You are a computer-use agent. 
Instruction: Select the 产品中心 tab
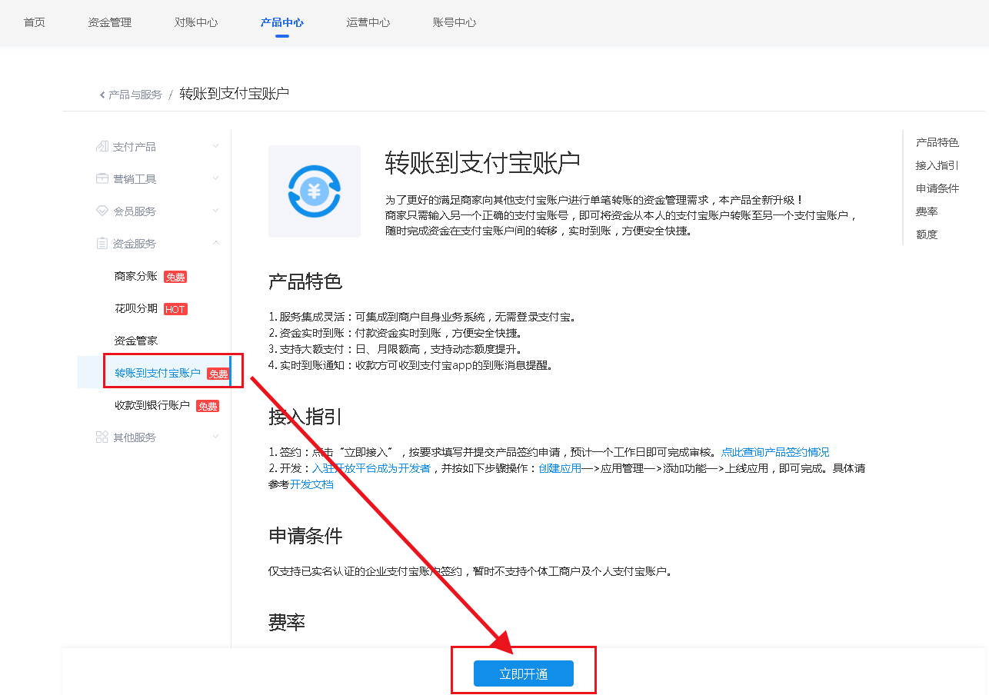(x=282, y=22)
